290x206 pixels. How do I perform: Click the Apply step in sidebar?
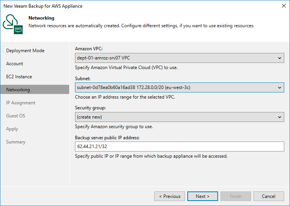pos(12,129)
